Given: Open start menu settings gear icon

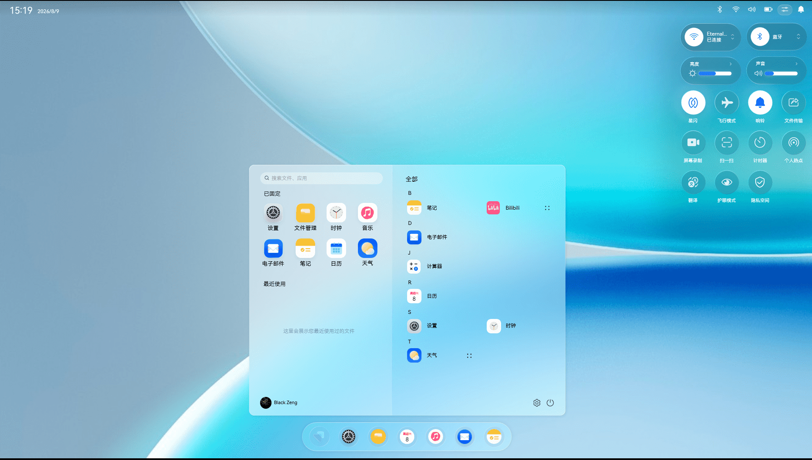Looking at the screenshot, I should click(537, 403).
